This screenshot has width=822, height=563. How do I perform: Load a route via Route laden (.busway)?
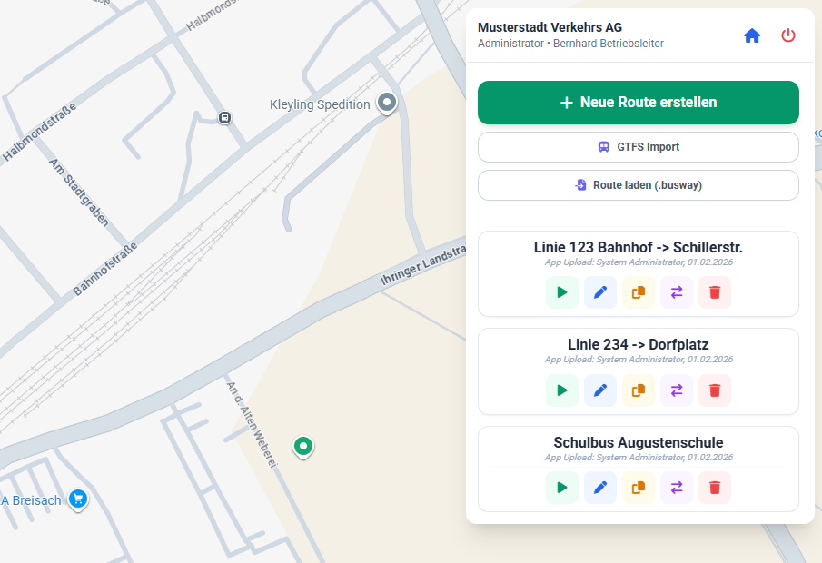click(638, 184)
